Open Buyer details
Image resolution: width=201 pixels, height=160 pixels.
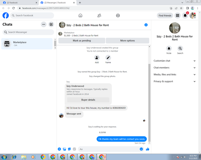coord(88,100)
